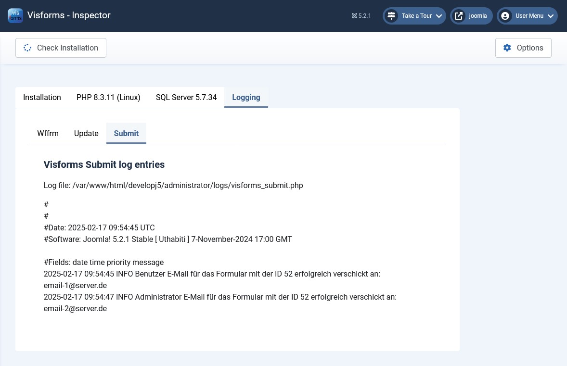Select the Logging tab
The height and width of the screenshot is (366, 567).
pyautogui.click(x=246, y=97)
